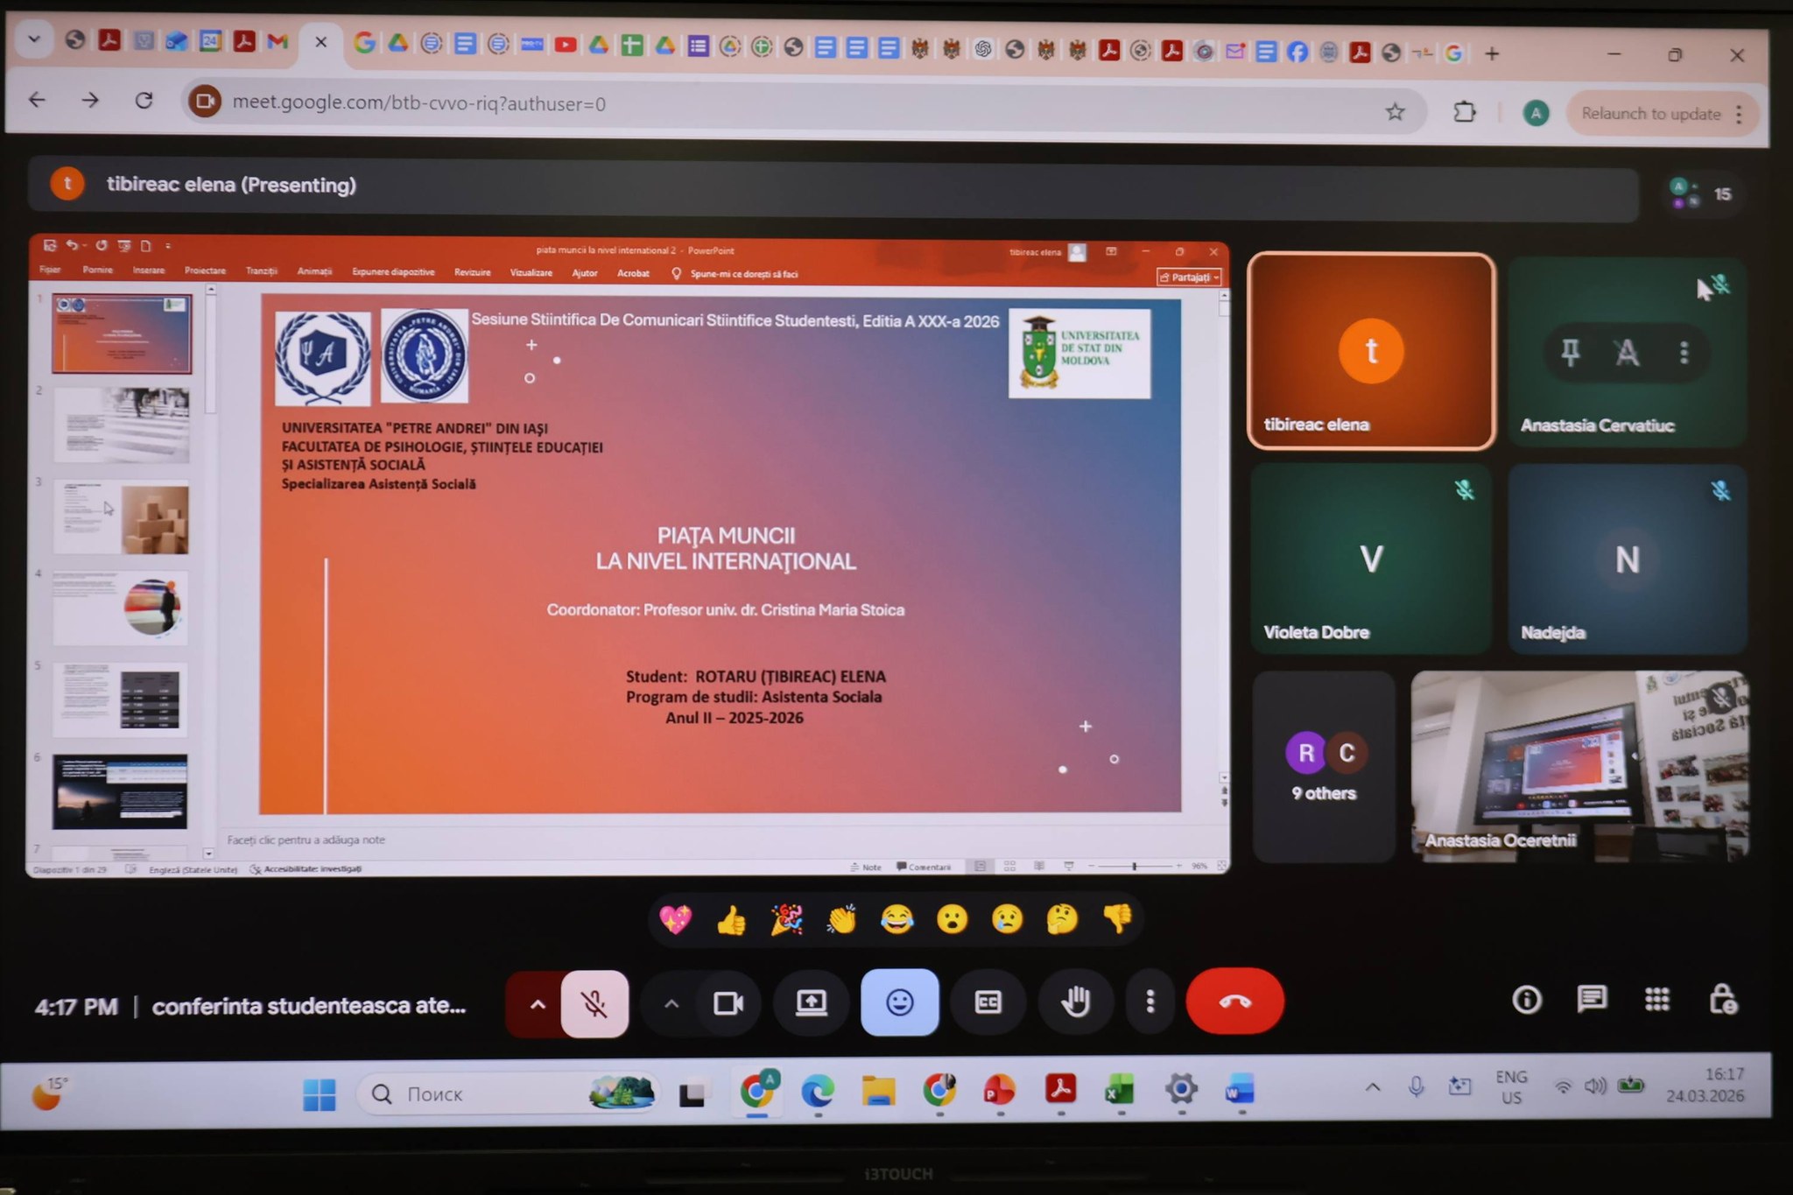Raise hand in the meeting
This screenshot has height=1195, width=1793.
(x=1075, y=1002)
